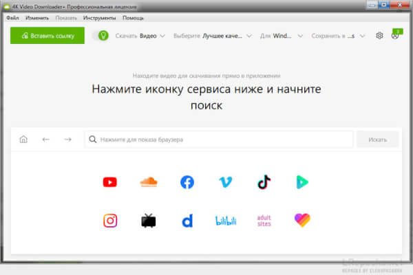This screenshot has width=413, height=275.
Task: Minimize the 4K Video Downloader window
Action: tap(372, 5)
